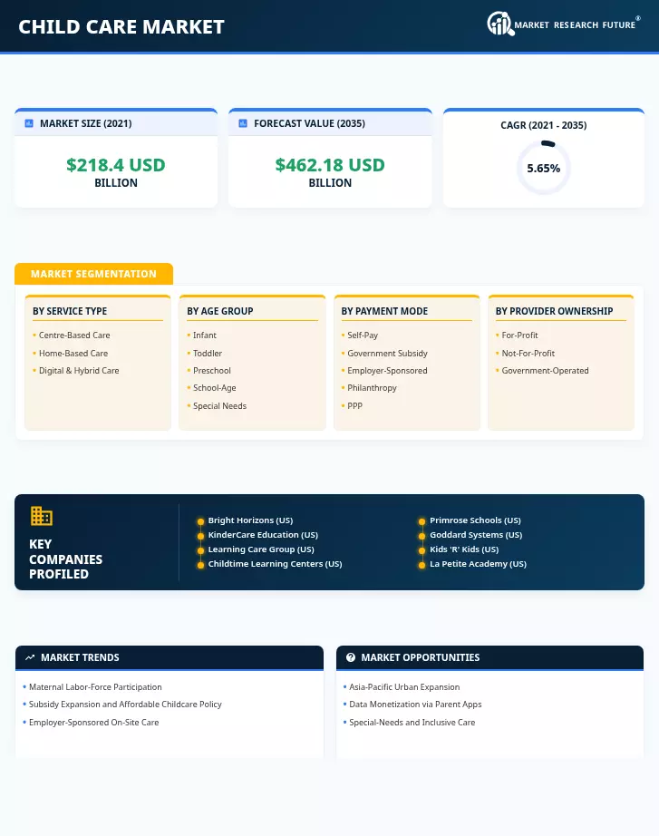
Task: Click the By Service Type heading
Action: coord(70,311)
